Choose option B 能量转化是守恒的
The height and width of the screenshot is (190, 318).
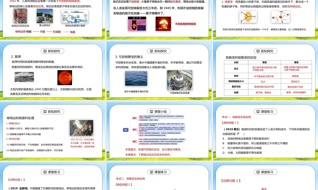tap(255, 143)
